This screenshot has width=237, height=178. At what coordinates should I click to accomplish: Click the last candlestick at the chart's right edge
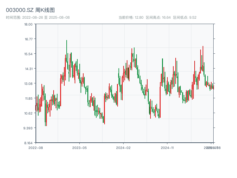tap(213, 87)
